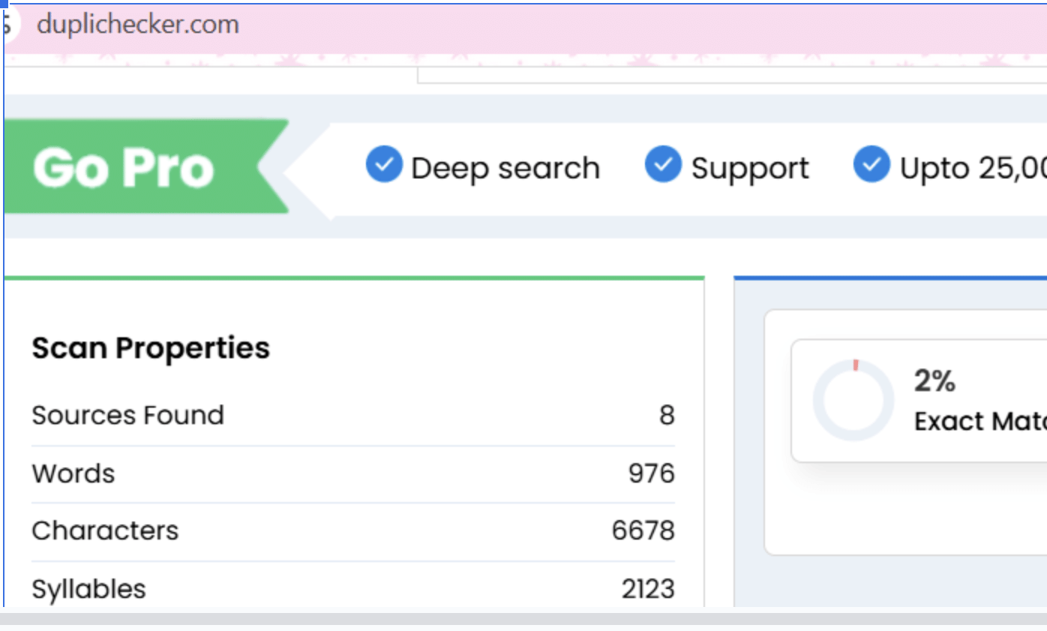Click the Characters row label
Viewport: 1047px width, 631px height.
(105, 531)
